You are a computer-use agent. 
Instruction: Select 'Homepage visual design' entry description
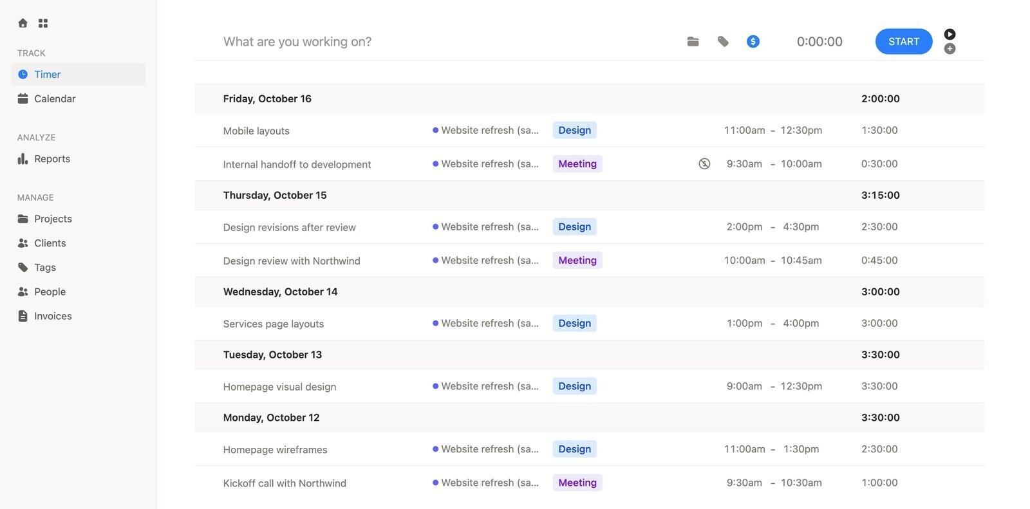[279, 387]
